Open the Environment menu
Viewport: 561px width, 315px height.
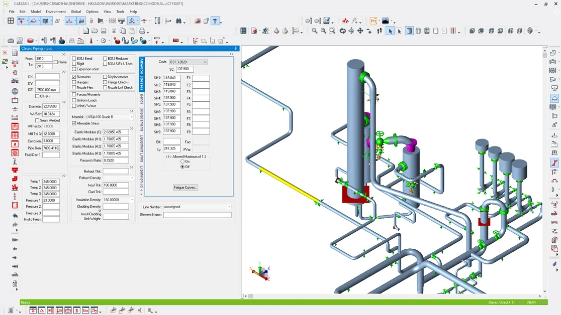click(55, 12)
